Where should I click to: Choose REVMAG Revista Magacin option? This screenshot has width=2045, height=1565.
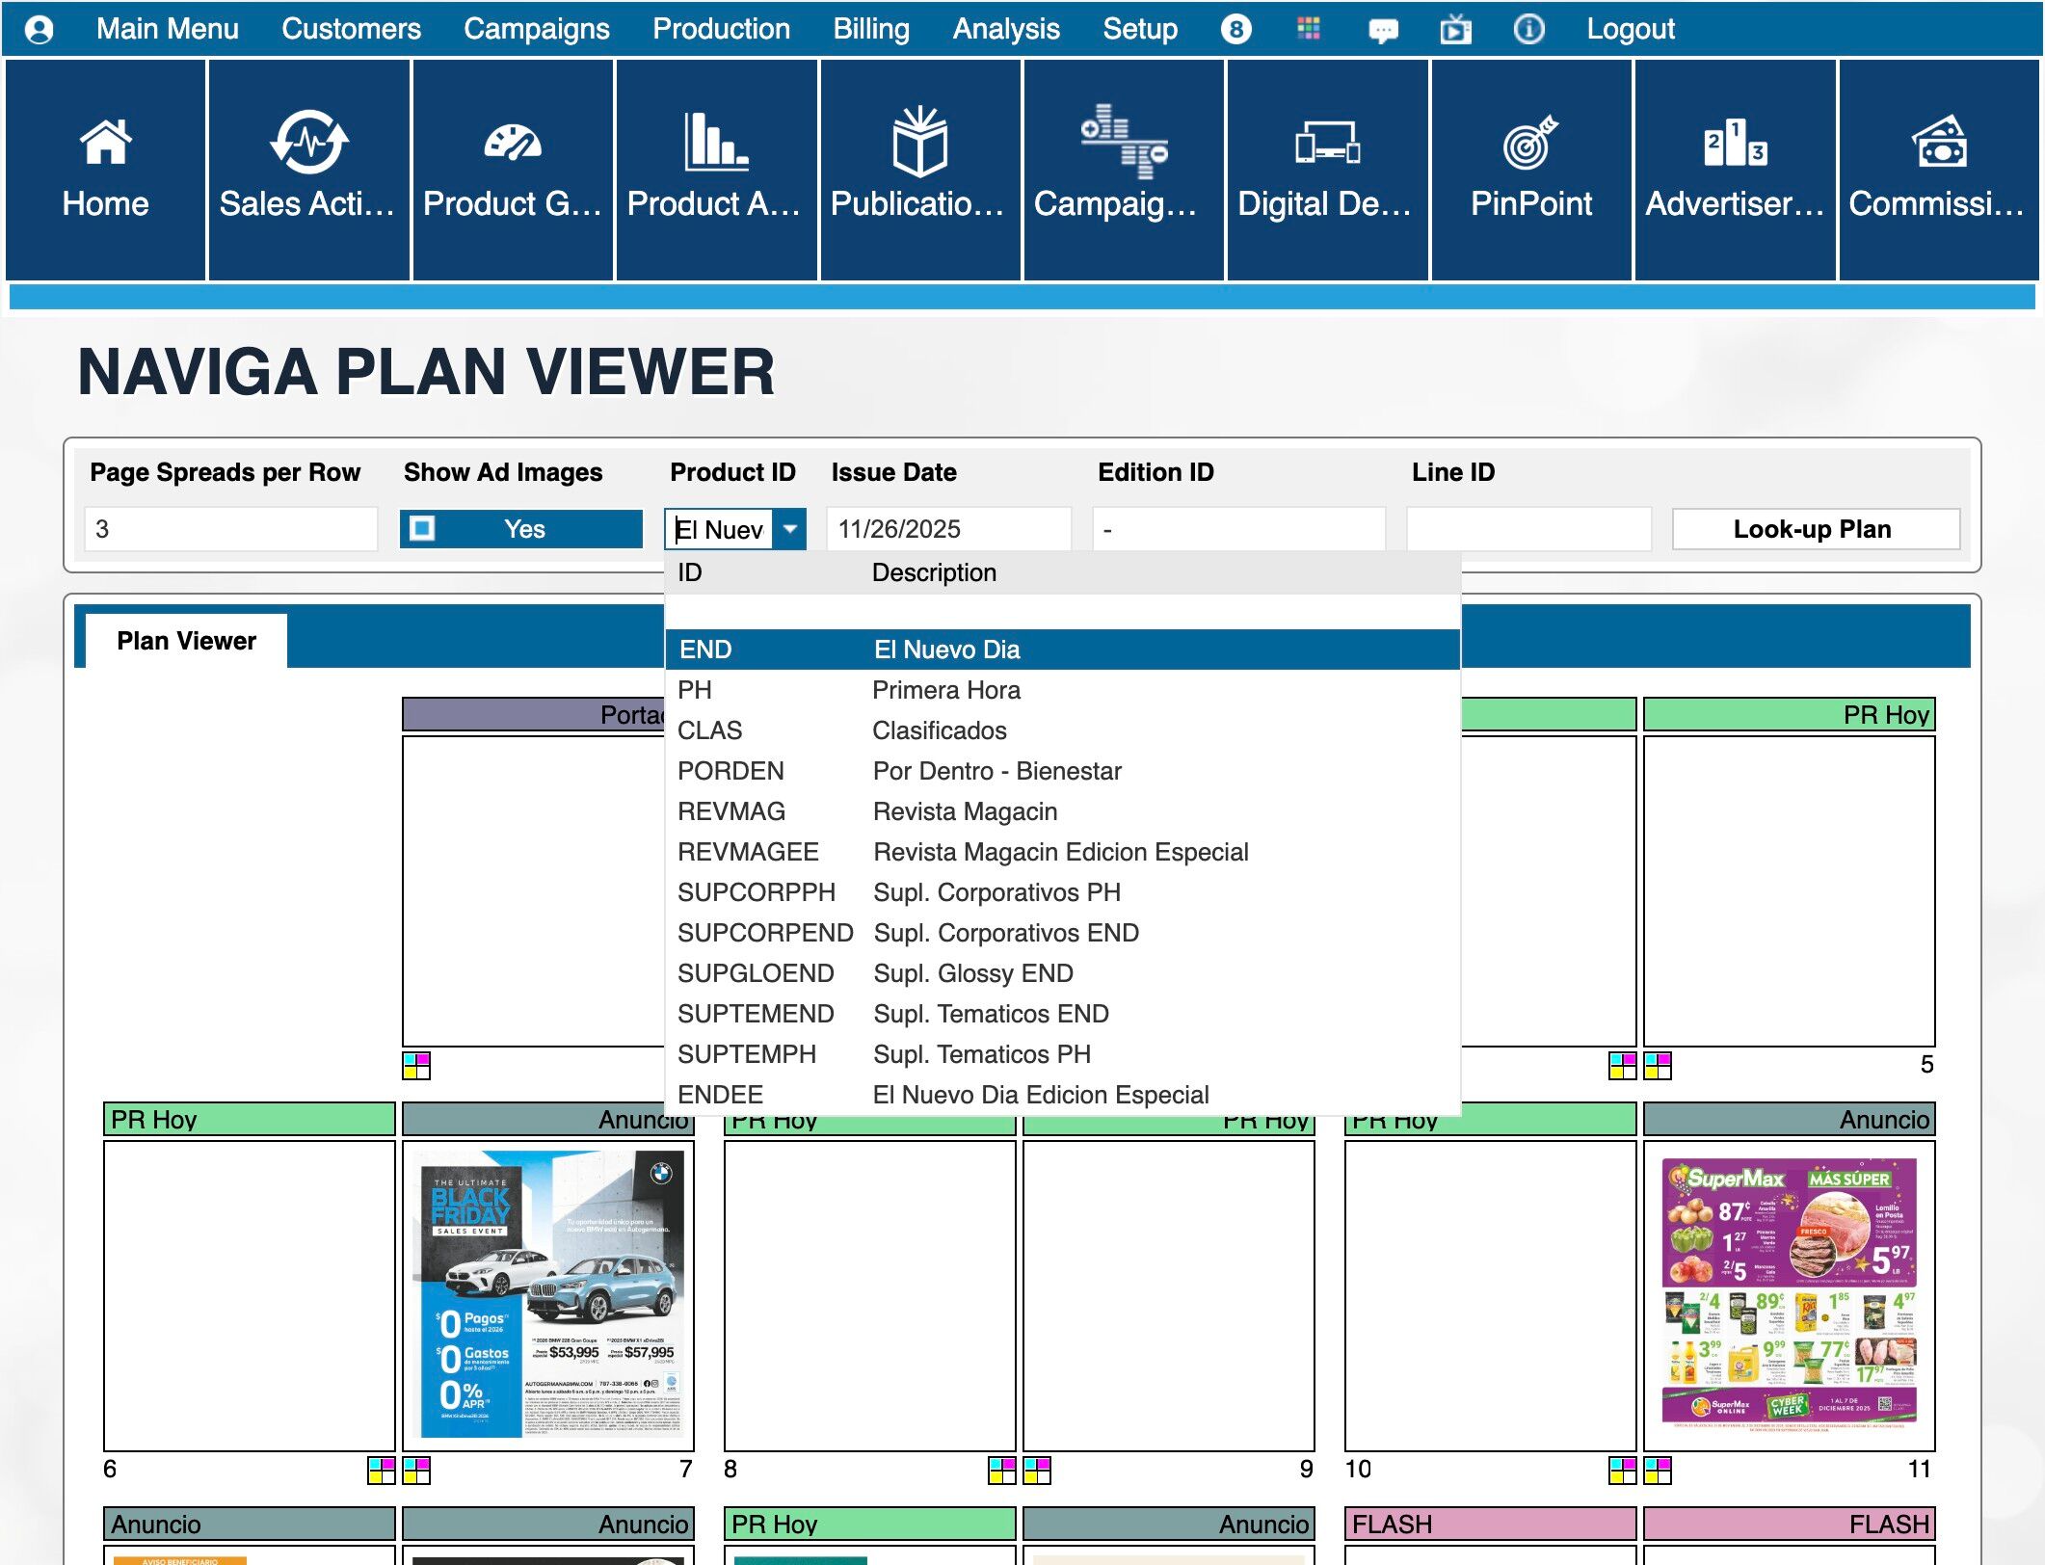click(x=964, y=811)
